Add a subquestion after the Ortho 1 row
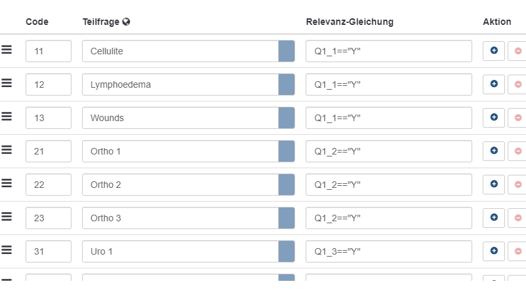526x290 pixels. (x=494, y=151)
